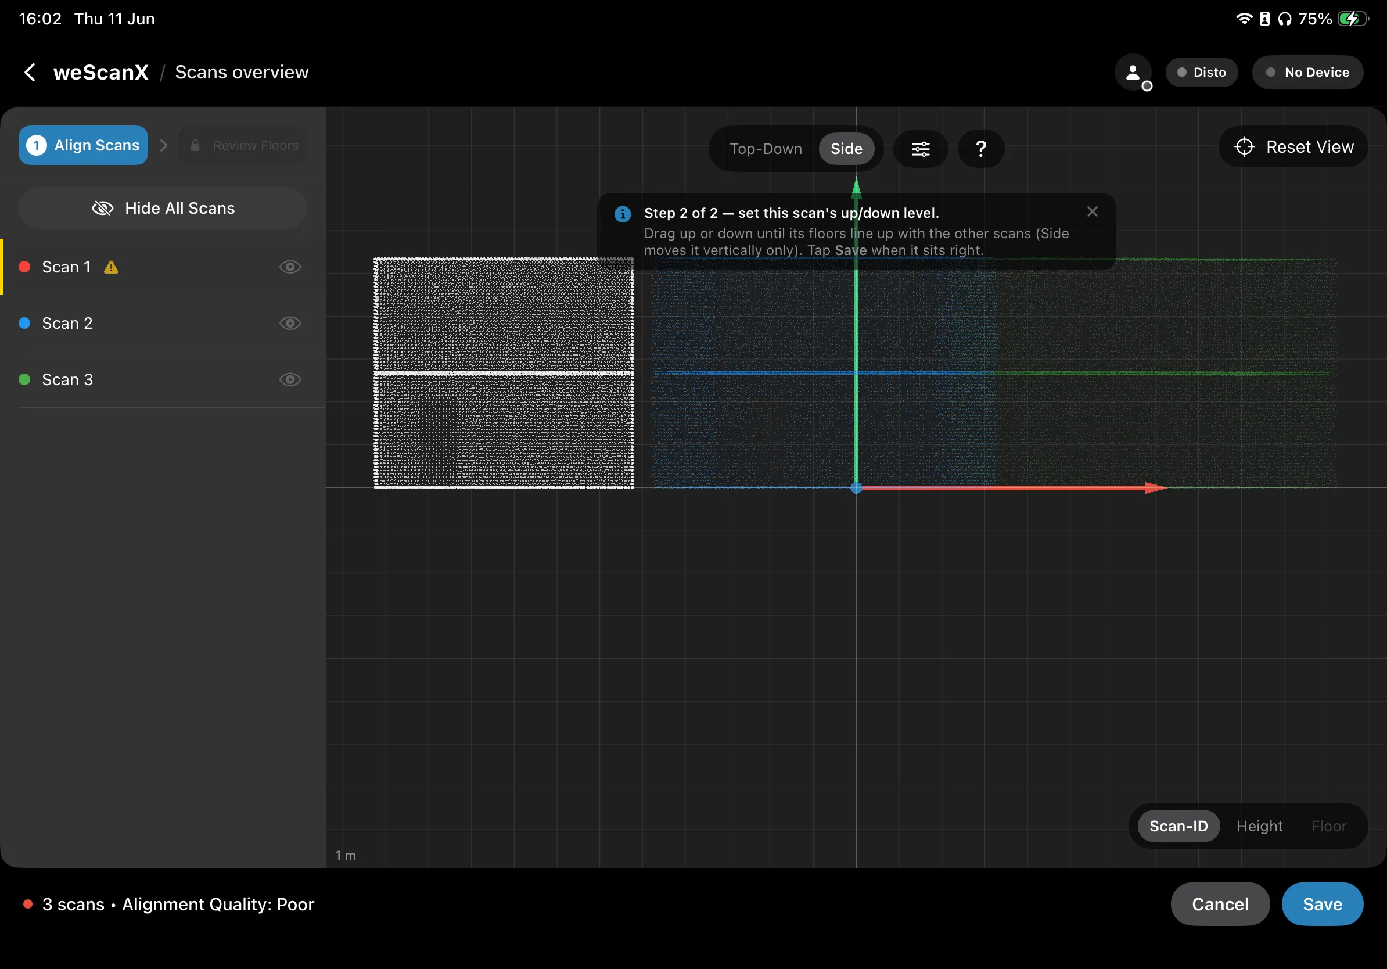Image resolution: width=1387 pixels, height=969 pixels.
Task: Click the blue origin handle of axes
Action: click(x=856, y=488)
